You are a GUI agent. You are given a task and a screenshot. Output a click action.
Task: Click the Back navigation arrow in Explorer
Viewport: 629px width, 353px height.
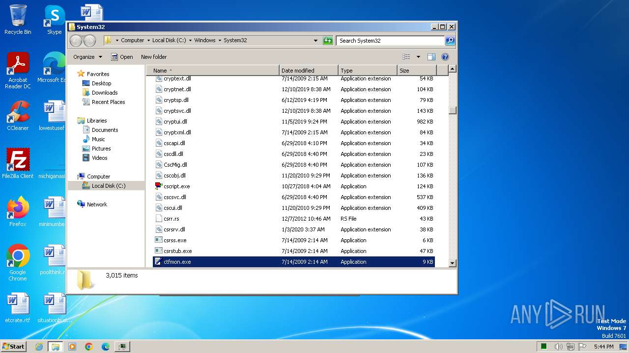(76, 41)
